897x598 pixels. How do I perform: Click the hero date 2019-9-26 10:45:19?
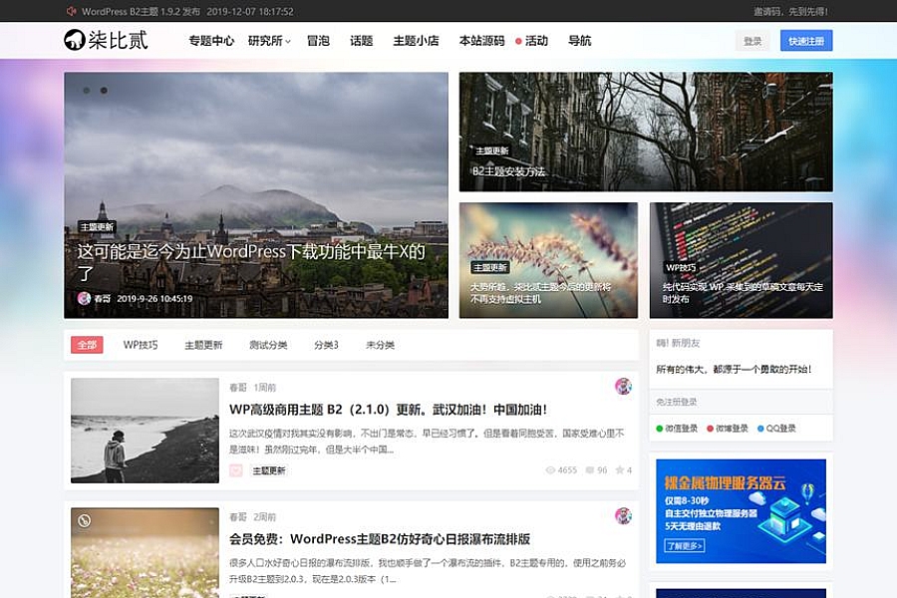tap(154, 299)
